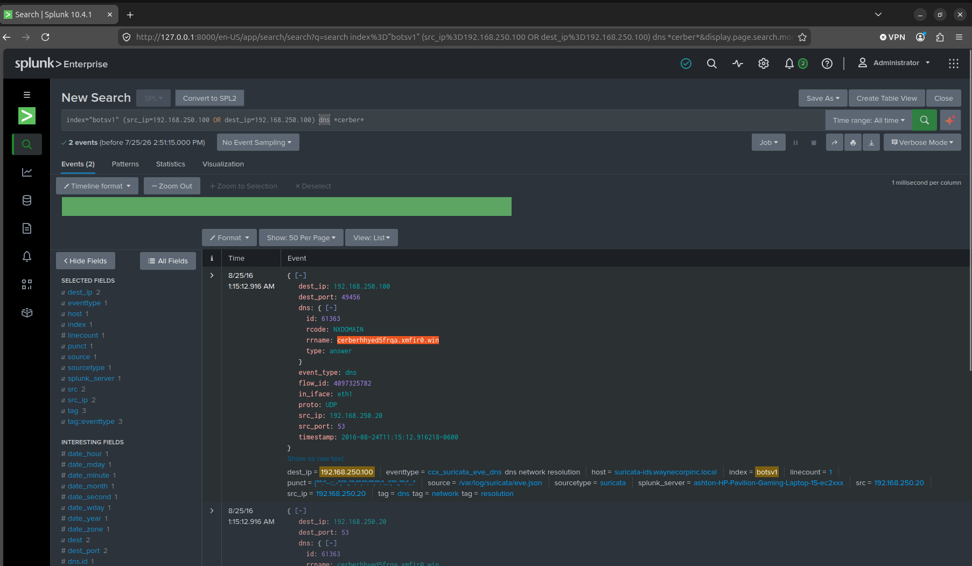This screenshot has width=972, height=566.
Task: Open the apps grid launcher icon
Action: 953,64
